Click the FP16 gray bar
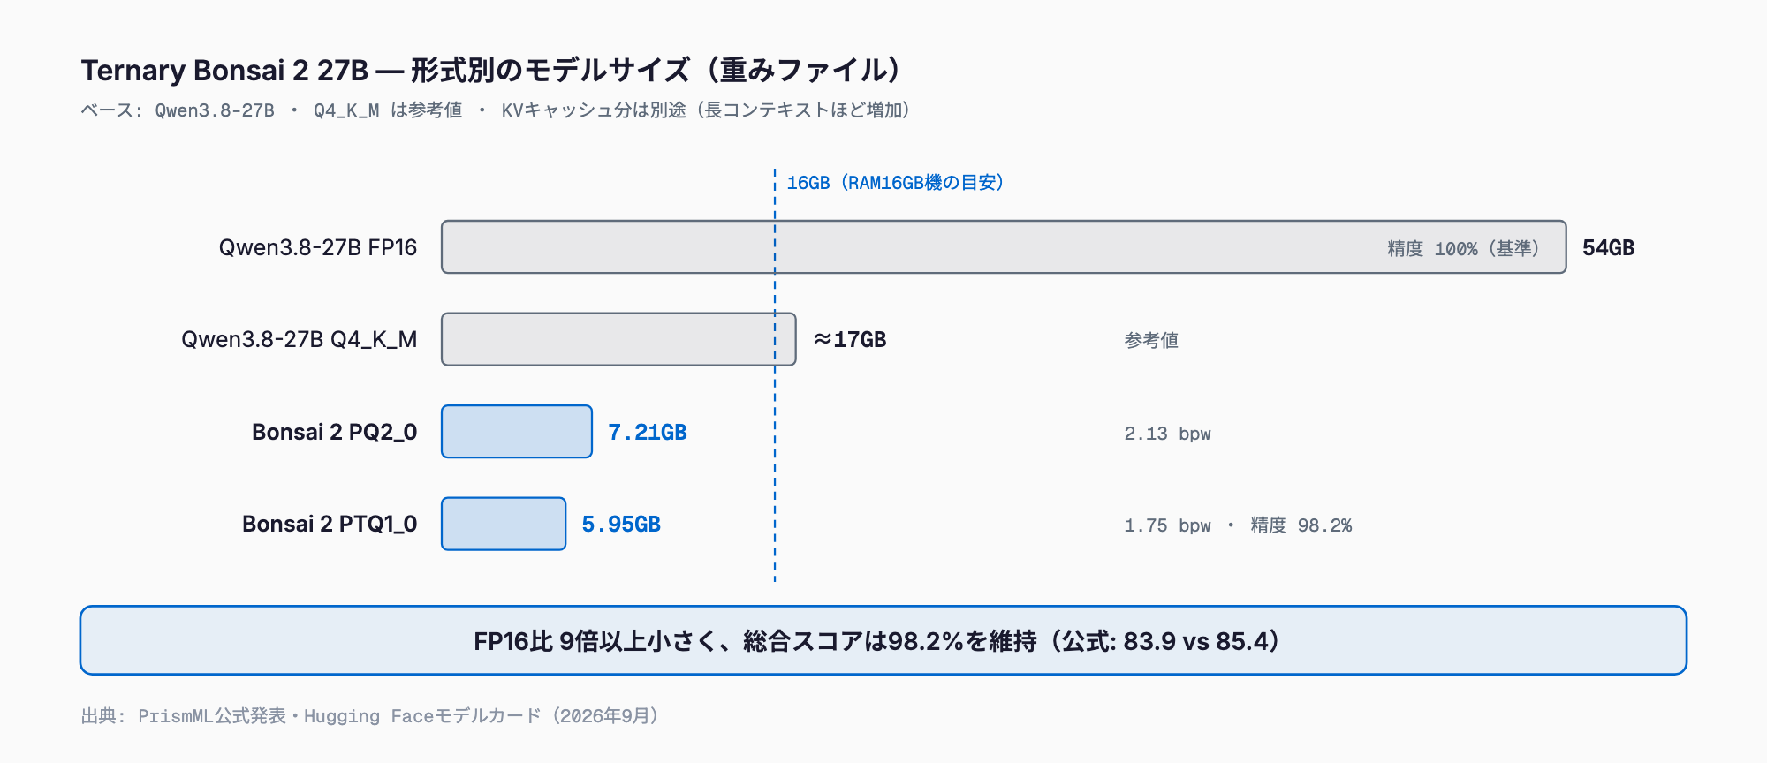This screenshot has width=1767, height=763. [x=1004, y=246]
